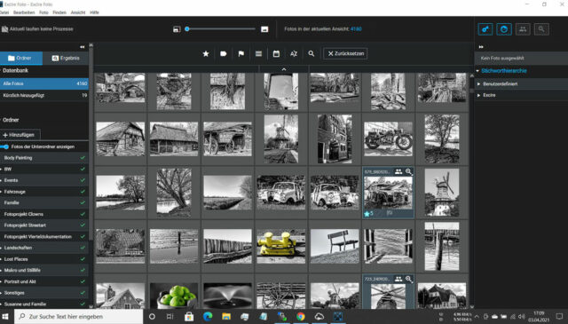Screen dimensions: 568x324
Task: Toggle checkmark for Lost Places folder
Action: 83,259
